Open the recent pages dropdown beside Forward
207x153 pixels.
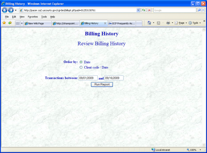click(16, 10)
